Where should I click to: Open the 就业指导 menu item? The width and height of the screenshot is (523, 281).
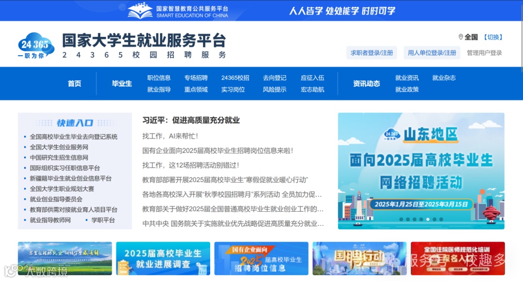[x=159, y=90]
